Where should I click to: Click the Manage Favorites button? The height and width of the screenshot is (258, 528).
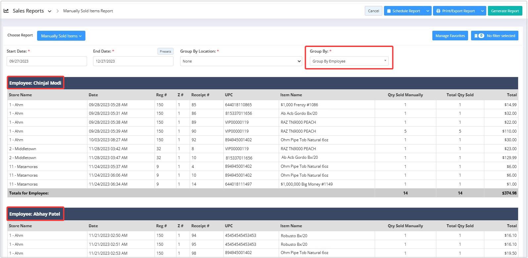[x=450, y=36]
